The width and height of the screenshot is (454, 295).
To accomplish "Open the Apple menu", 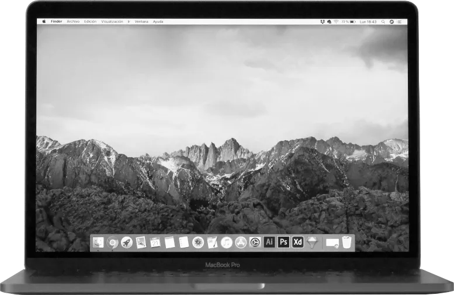I will click(x=44, y=22).
